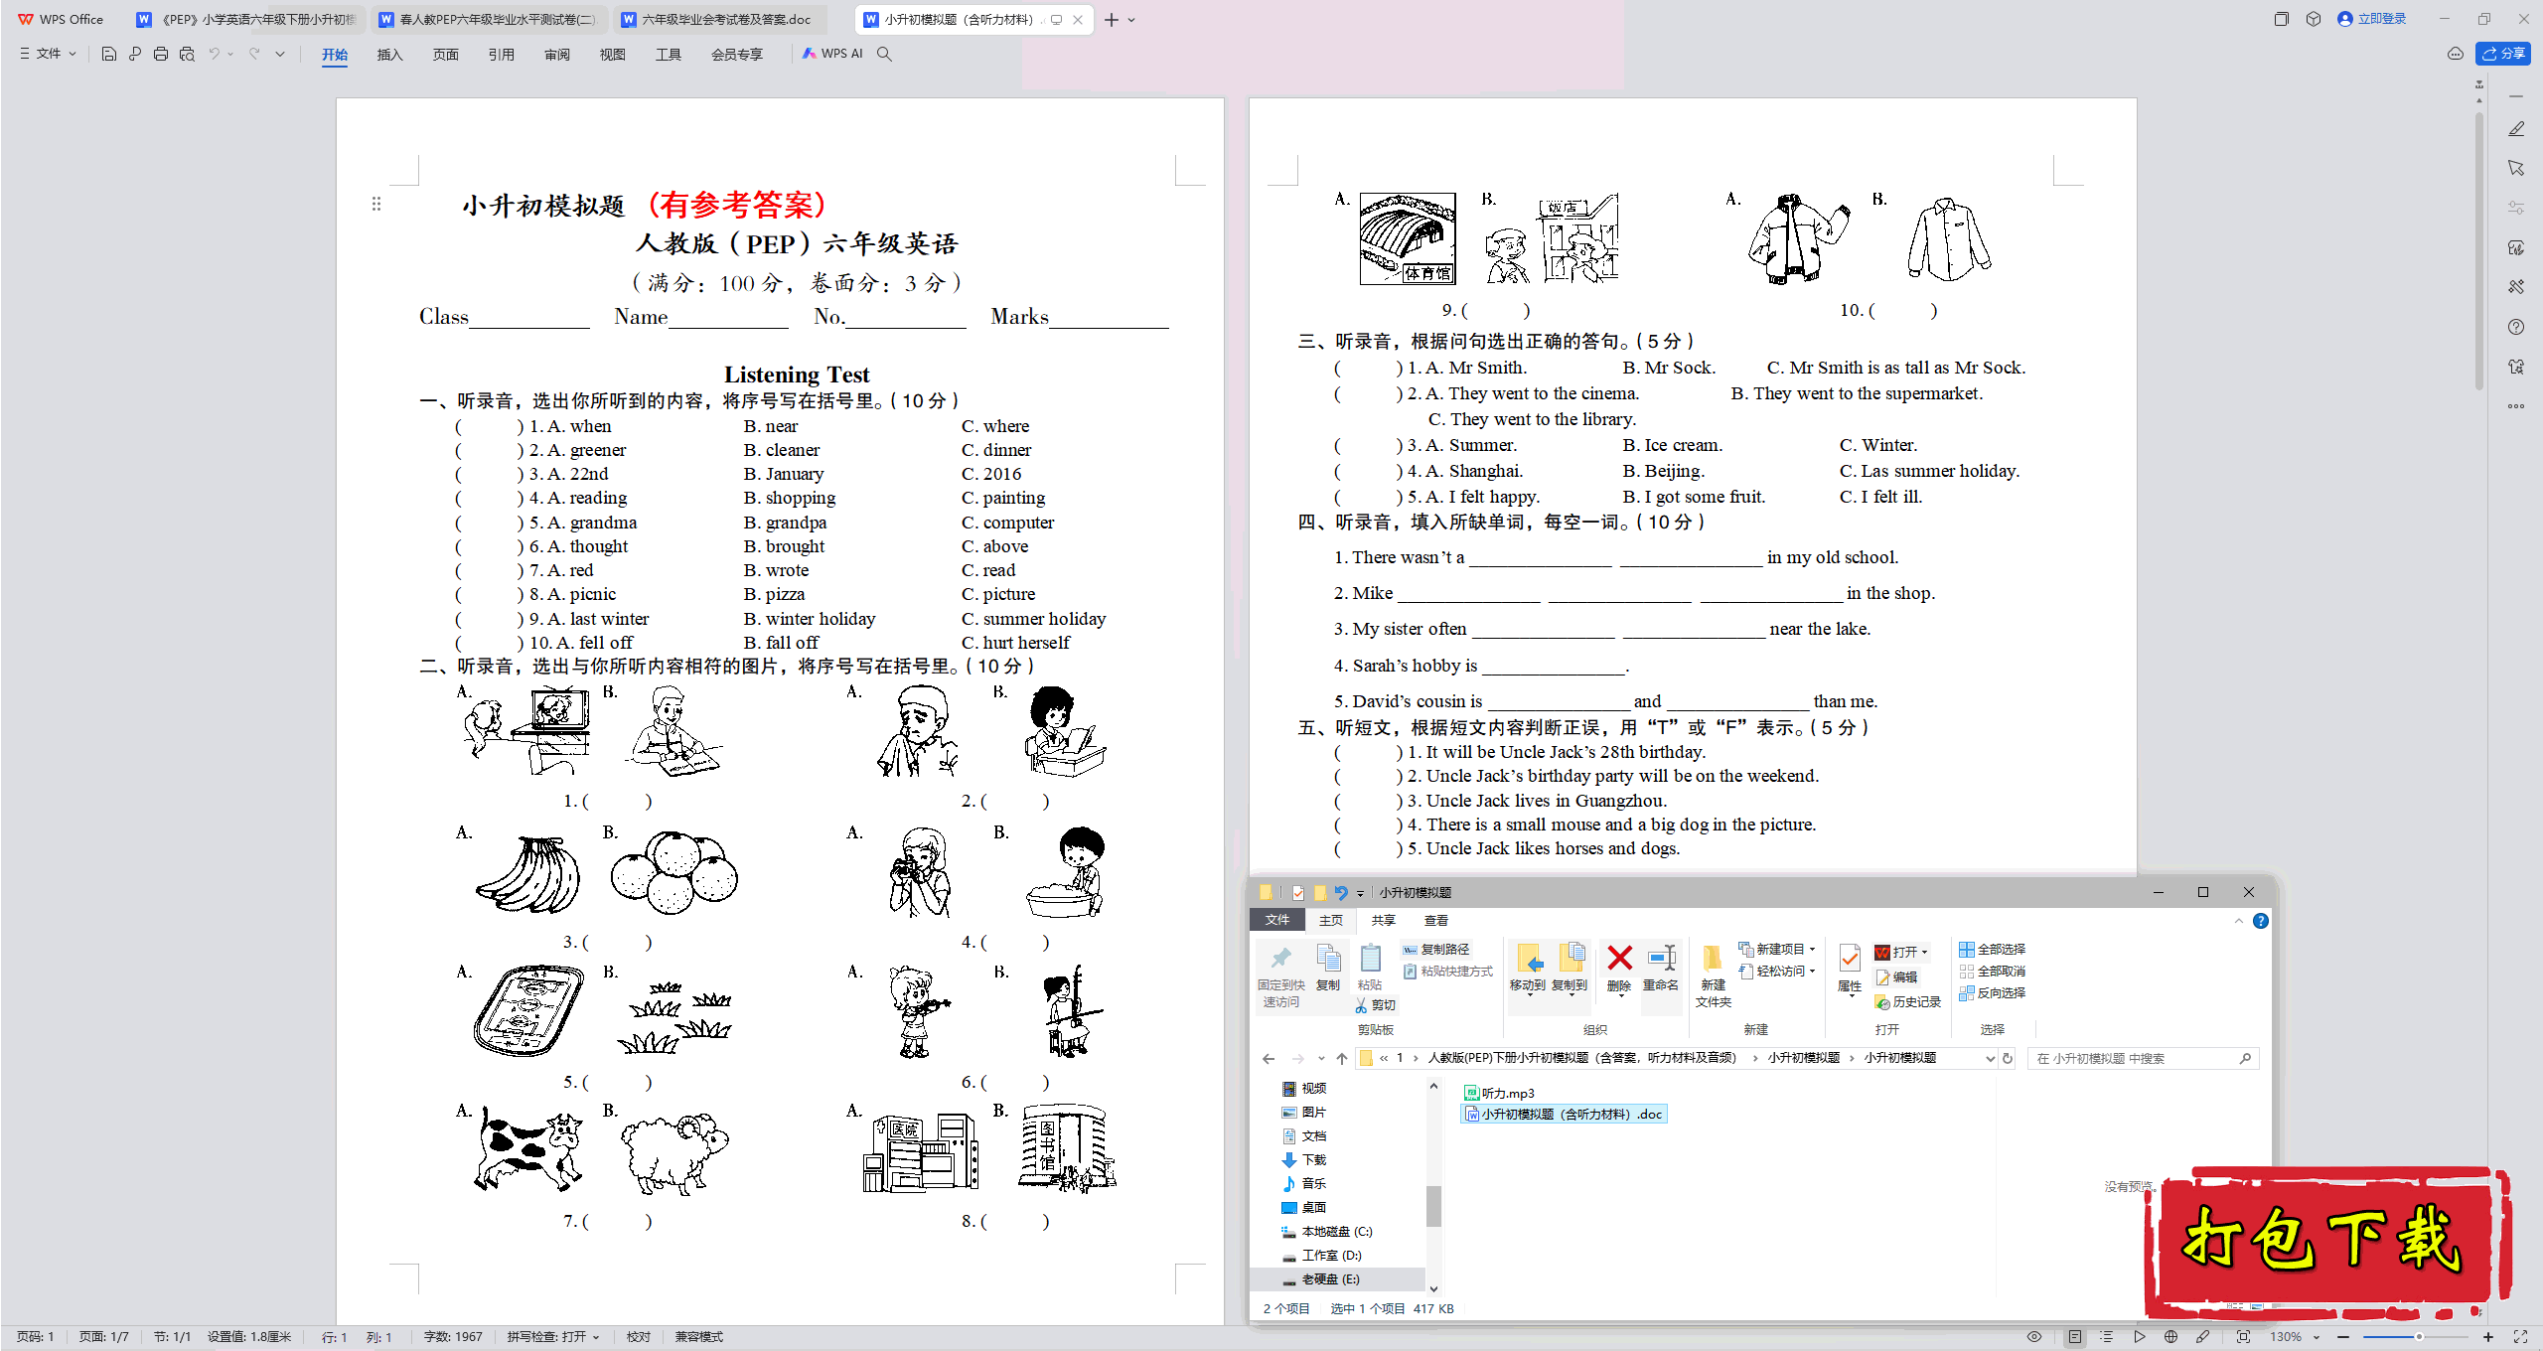Click the eye protection mode icon in status bar
This screenshot has width=2543, height=1351.
point(2034,1337)
